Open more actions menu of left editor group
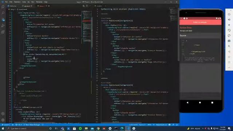233x131 pixels. coord(90,6)
